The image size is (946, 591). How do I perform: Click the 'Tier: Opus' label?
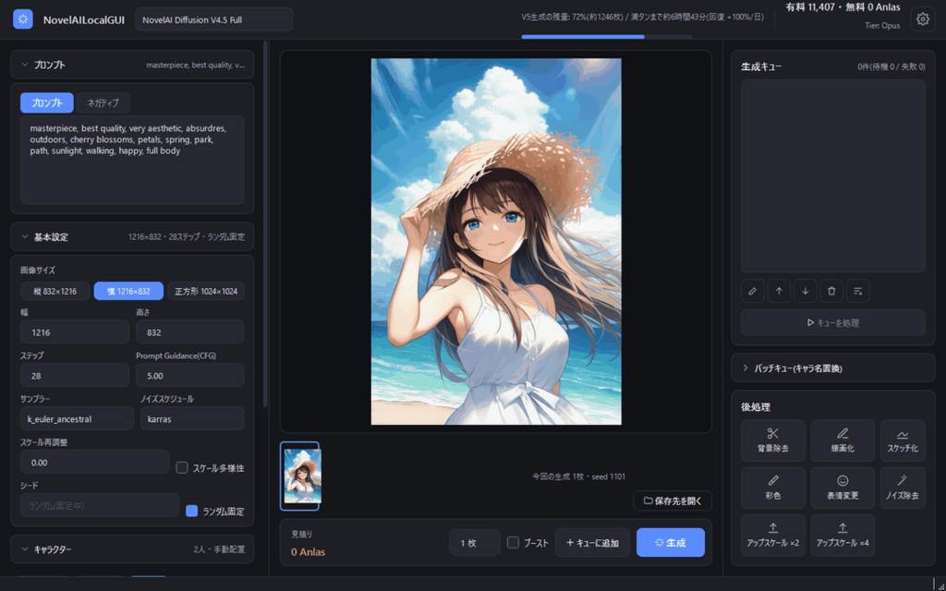[882, 26]
